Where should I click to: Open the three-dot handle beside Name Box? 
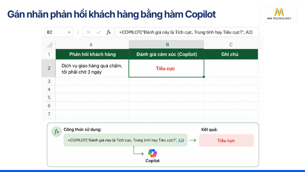coord(78,32)
